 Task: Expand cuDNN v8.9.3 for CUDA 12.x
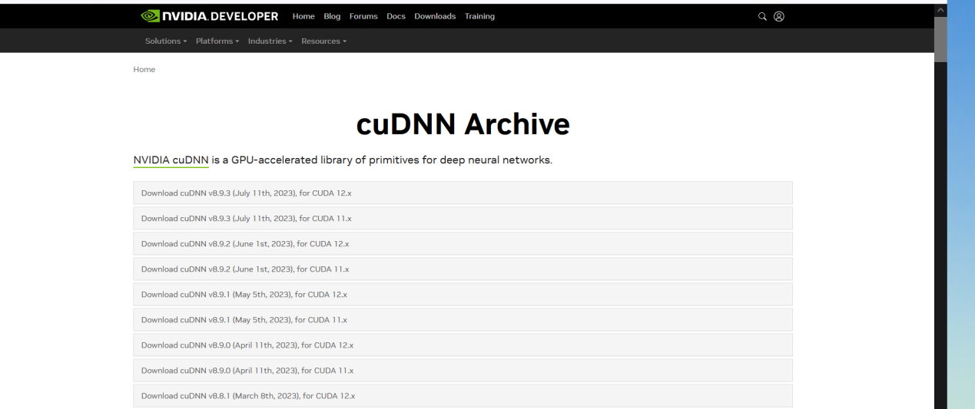[463, 193]
